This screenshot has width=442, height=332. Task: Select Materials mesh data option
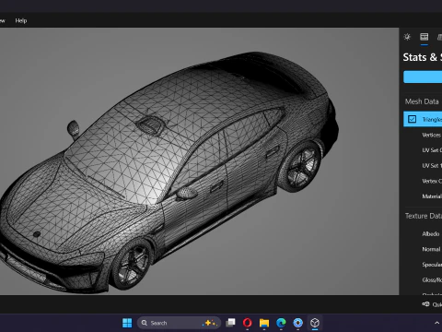point(432,196)
